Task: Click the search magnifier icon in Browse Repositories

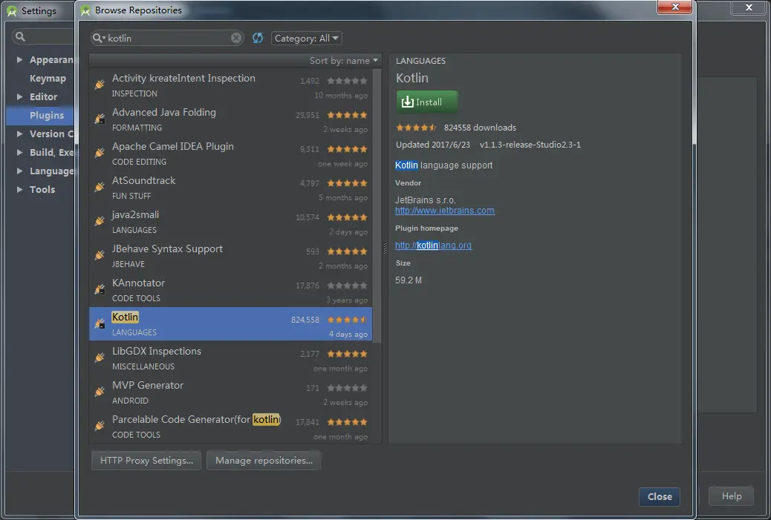Action: point(97,38)
